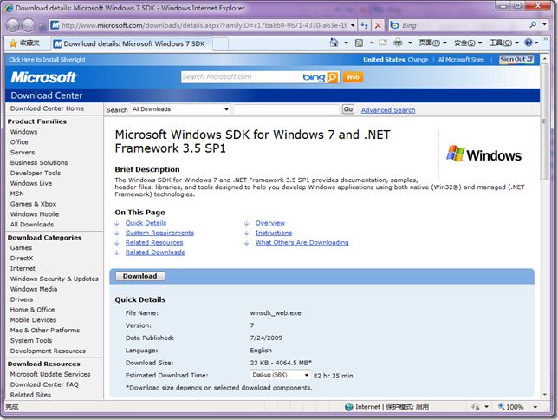Viewport: 558px width, 420px height.
Task: Click the Microsoft logo
Action: tap(43, 77)
